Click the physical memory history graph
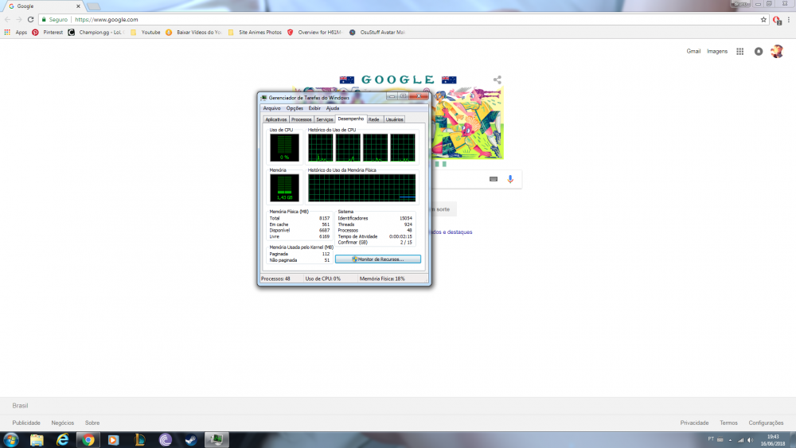Screen dimensions: 796x448 coord(361,188)
